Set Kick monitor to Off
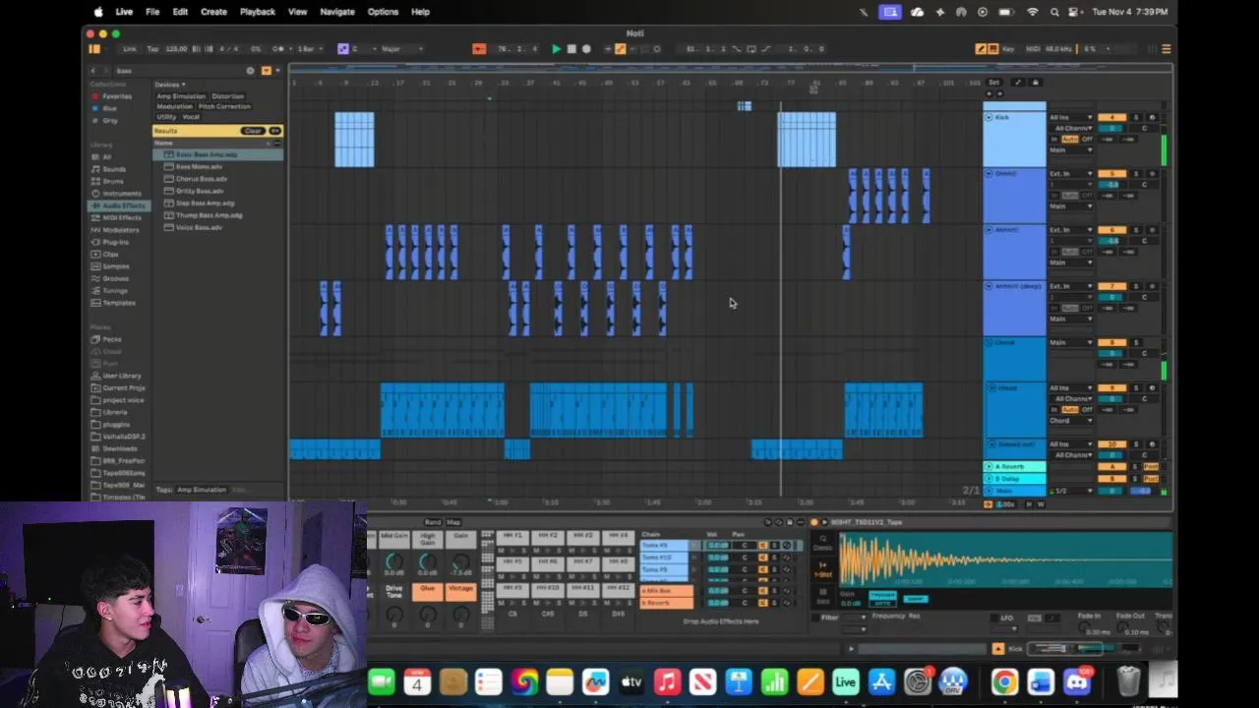This screenshot has width=1259, height=708. [1087, 140]
